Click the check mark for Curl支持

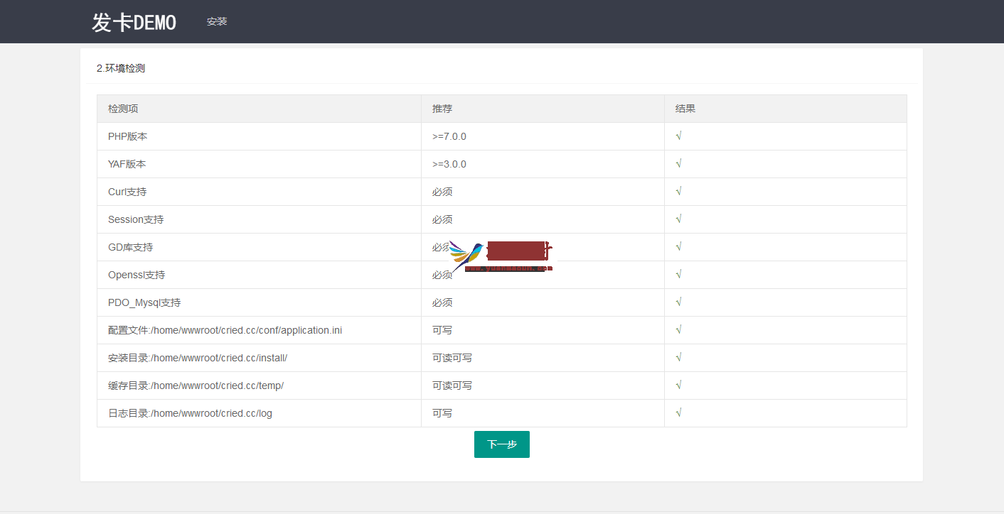(679, 192)
